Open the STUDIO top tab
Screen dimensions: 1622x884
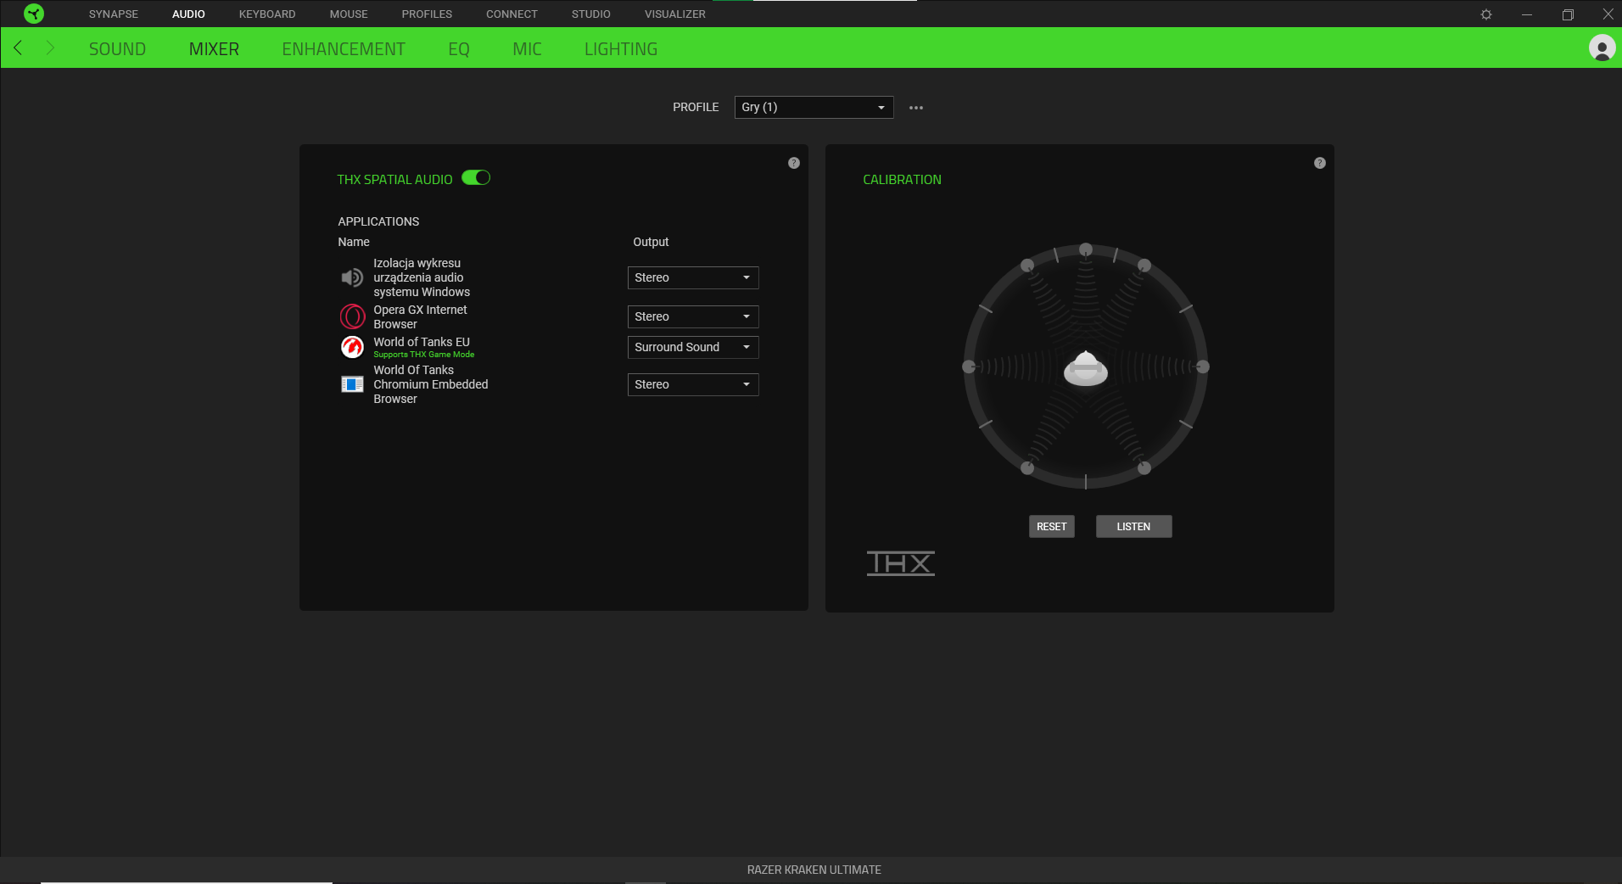tap(591, 14)
